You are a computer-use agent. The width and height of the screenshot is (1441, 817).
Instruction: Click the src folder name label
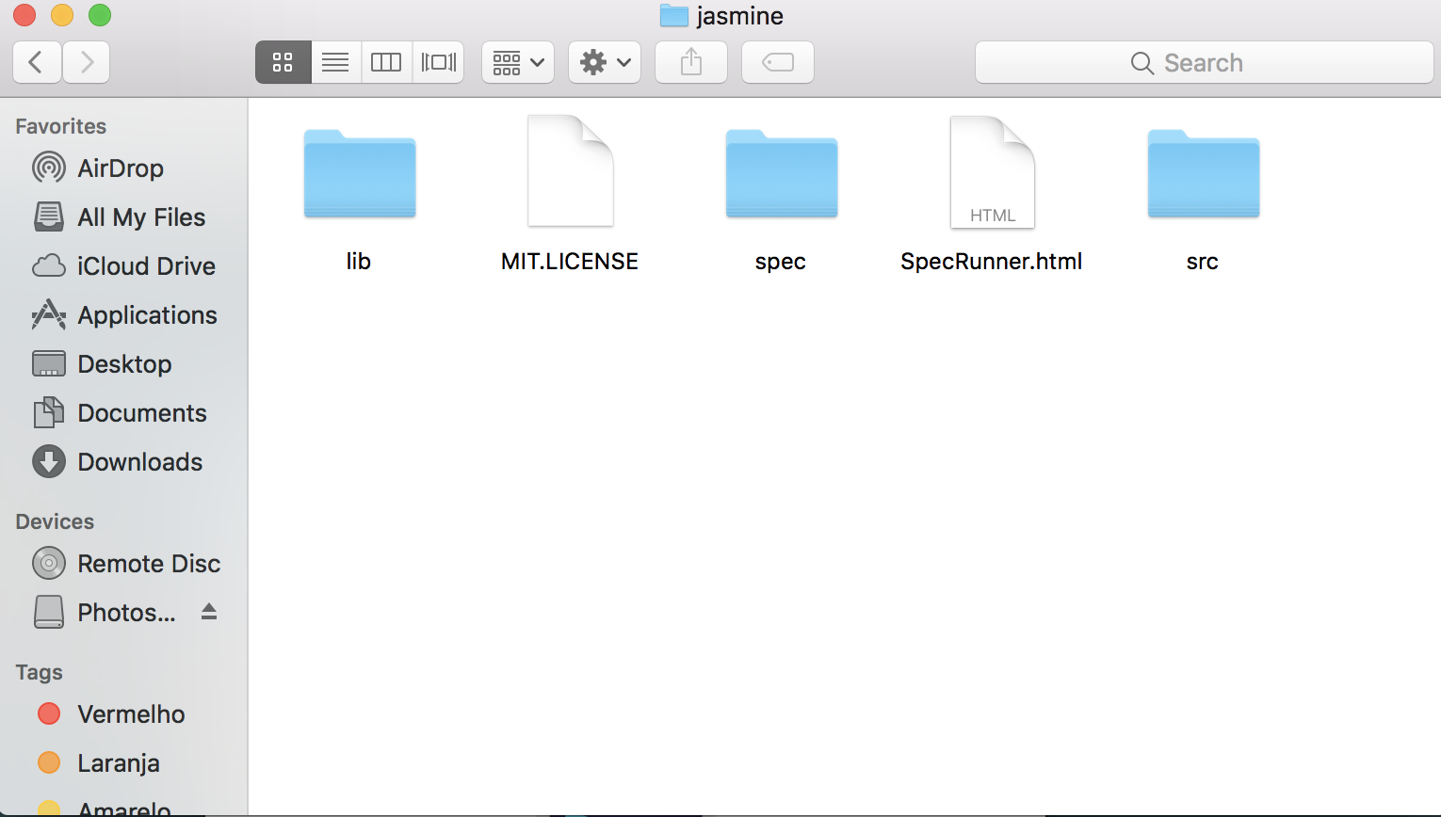tap(1203, 262)
